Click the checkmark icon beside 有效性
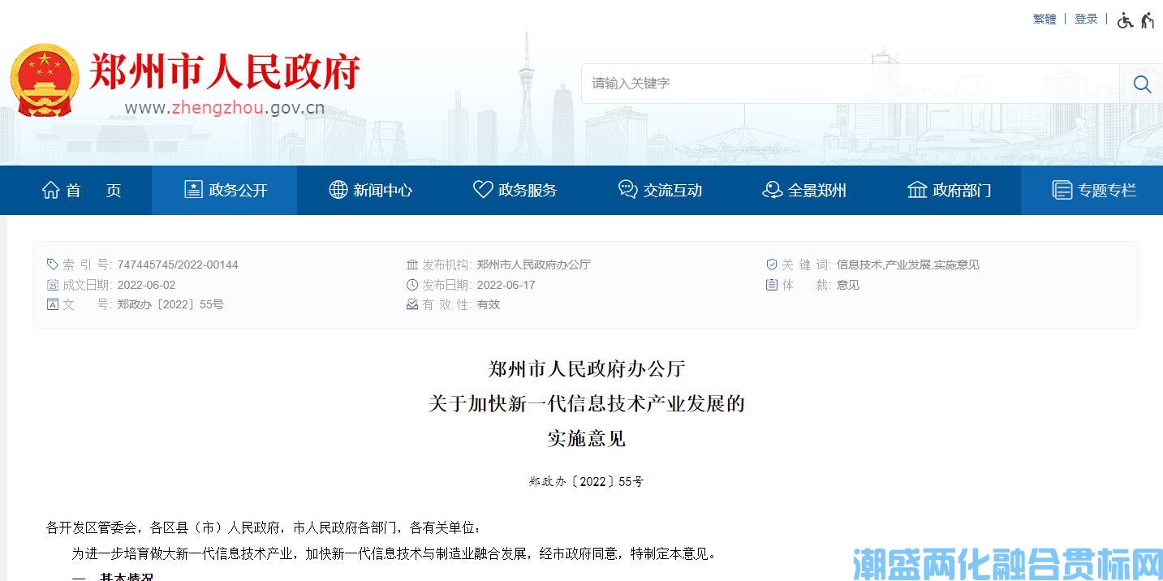Viewport: 1163px width, 581px height. 412,304
